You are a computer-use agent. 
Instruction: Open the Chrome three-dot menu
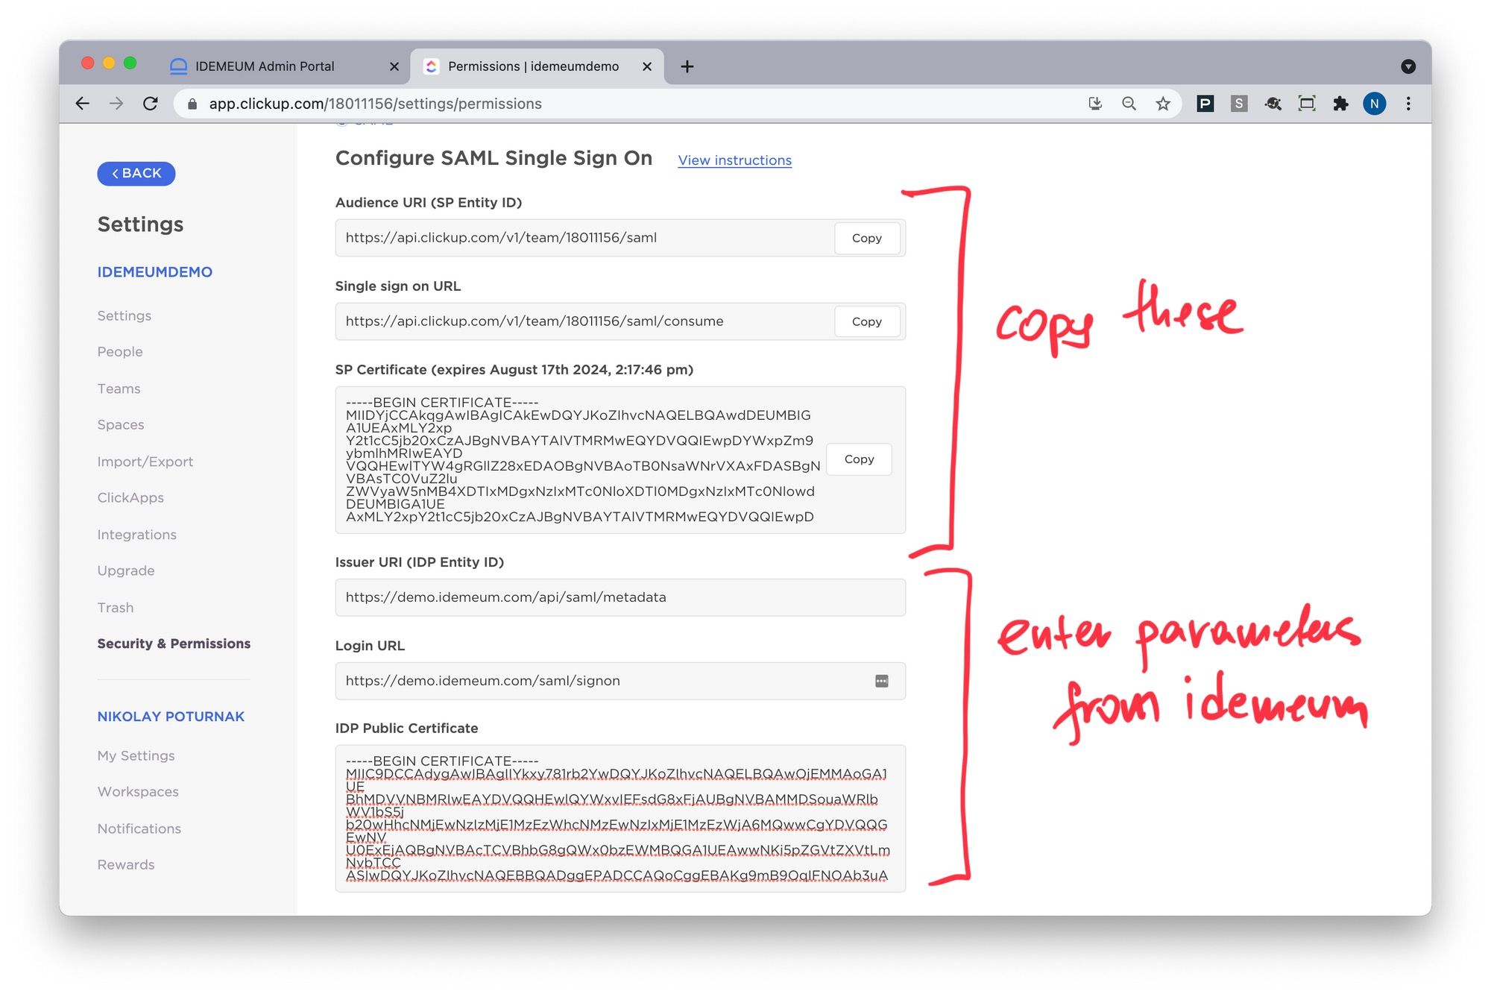point(1408,104)
